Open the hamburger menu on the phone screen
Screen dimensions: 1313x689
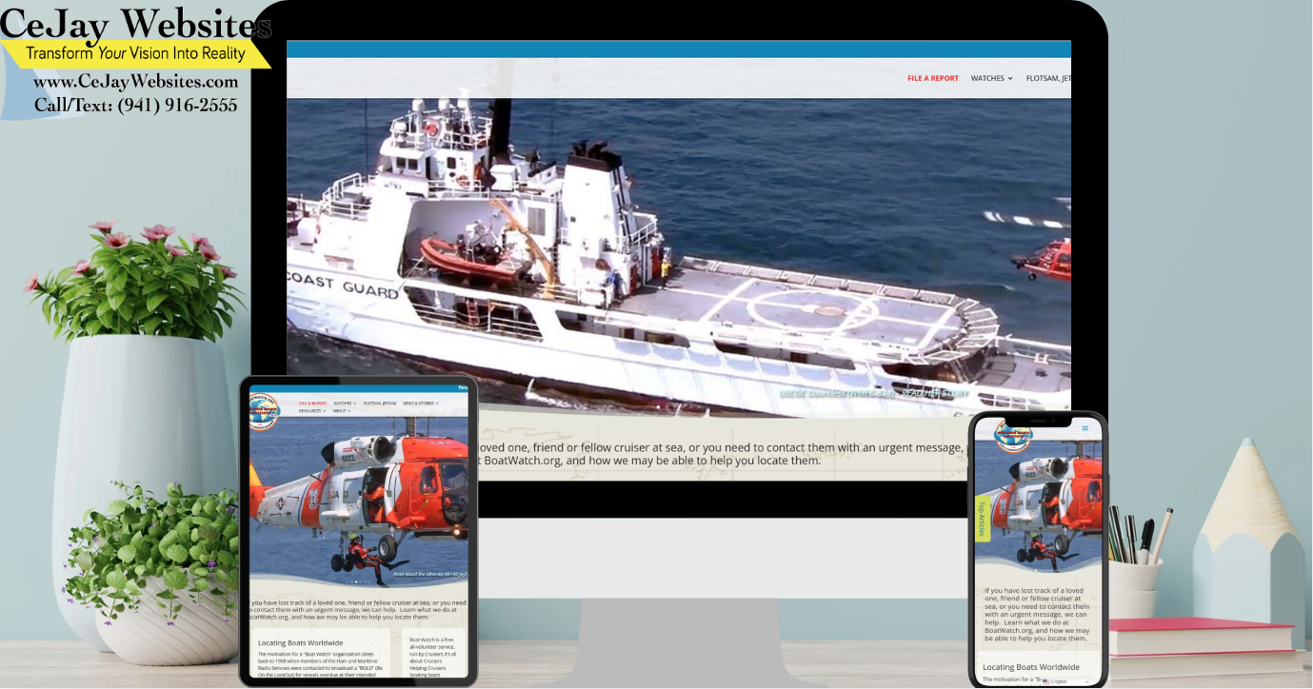pyautogui.click(x=1085, y=428)
